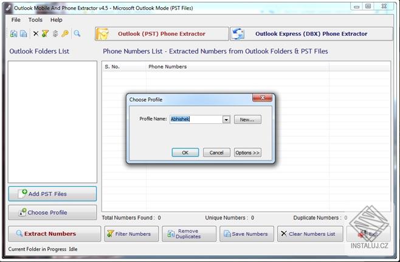Click the black X clear list toolbar icon

36,33
